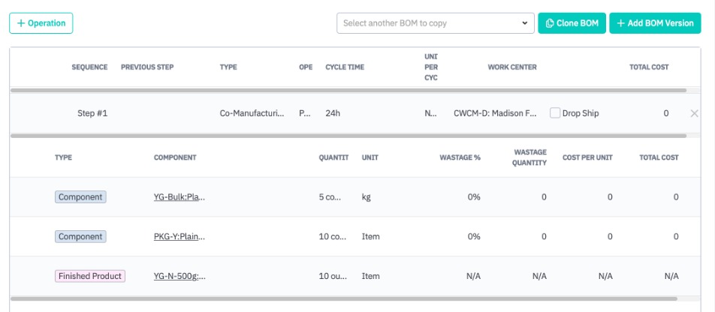
Task: Sort by the Sequence column header
Action: point(89,67)
